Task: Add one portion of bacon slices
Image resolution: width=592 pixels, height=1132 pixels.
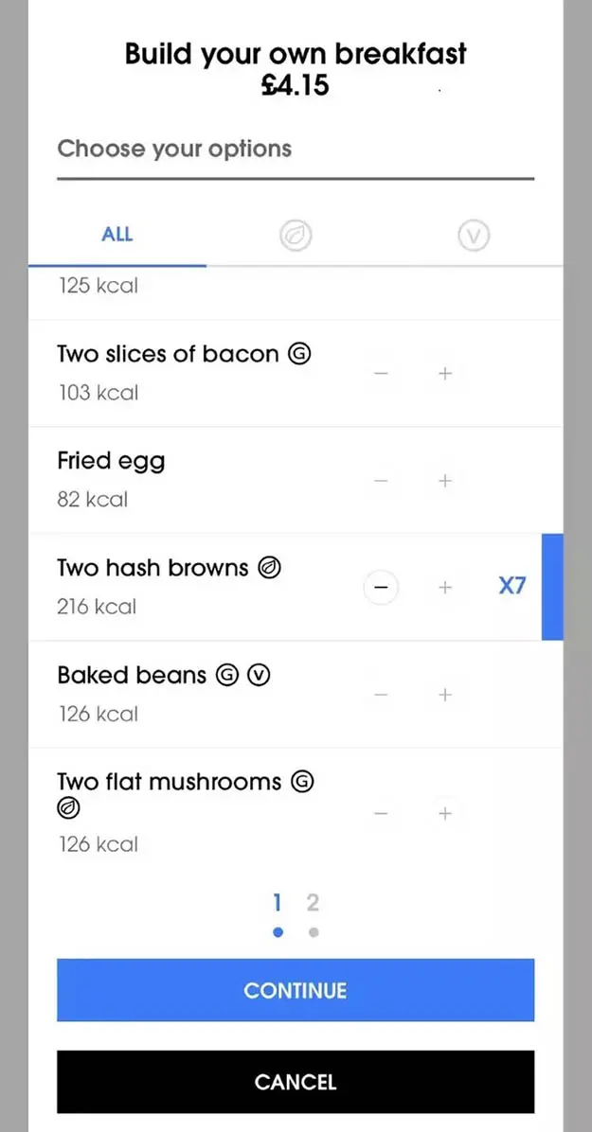Action: [x=444, y=374]
